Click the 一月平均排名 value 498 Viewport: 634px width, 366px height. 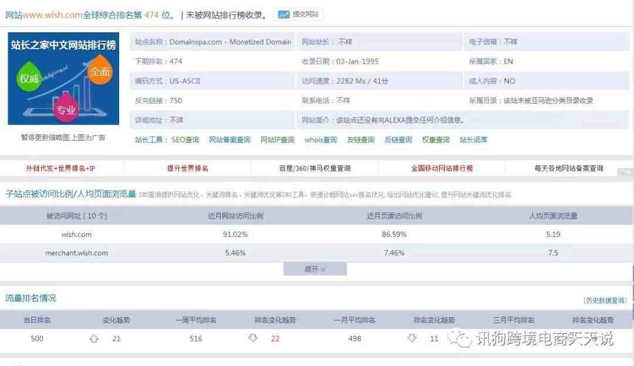click(355, 338)
